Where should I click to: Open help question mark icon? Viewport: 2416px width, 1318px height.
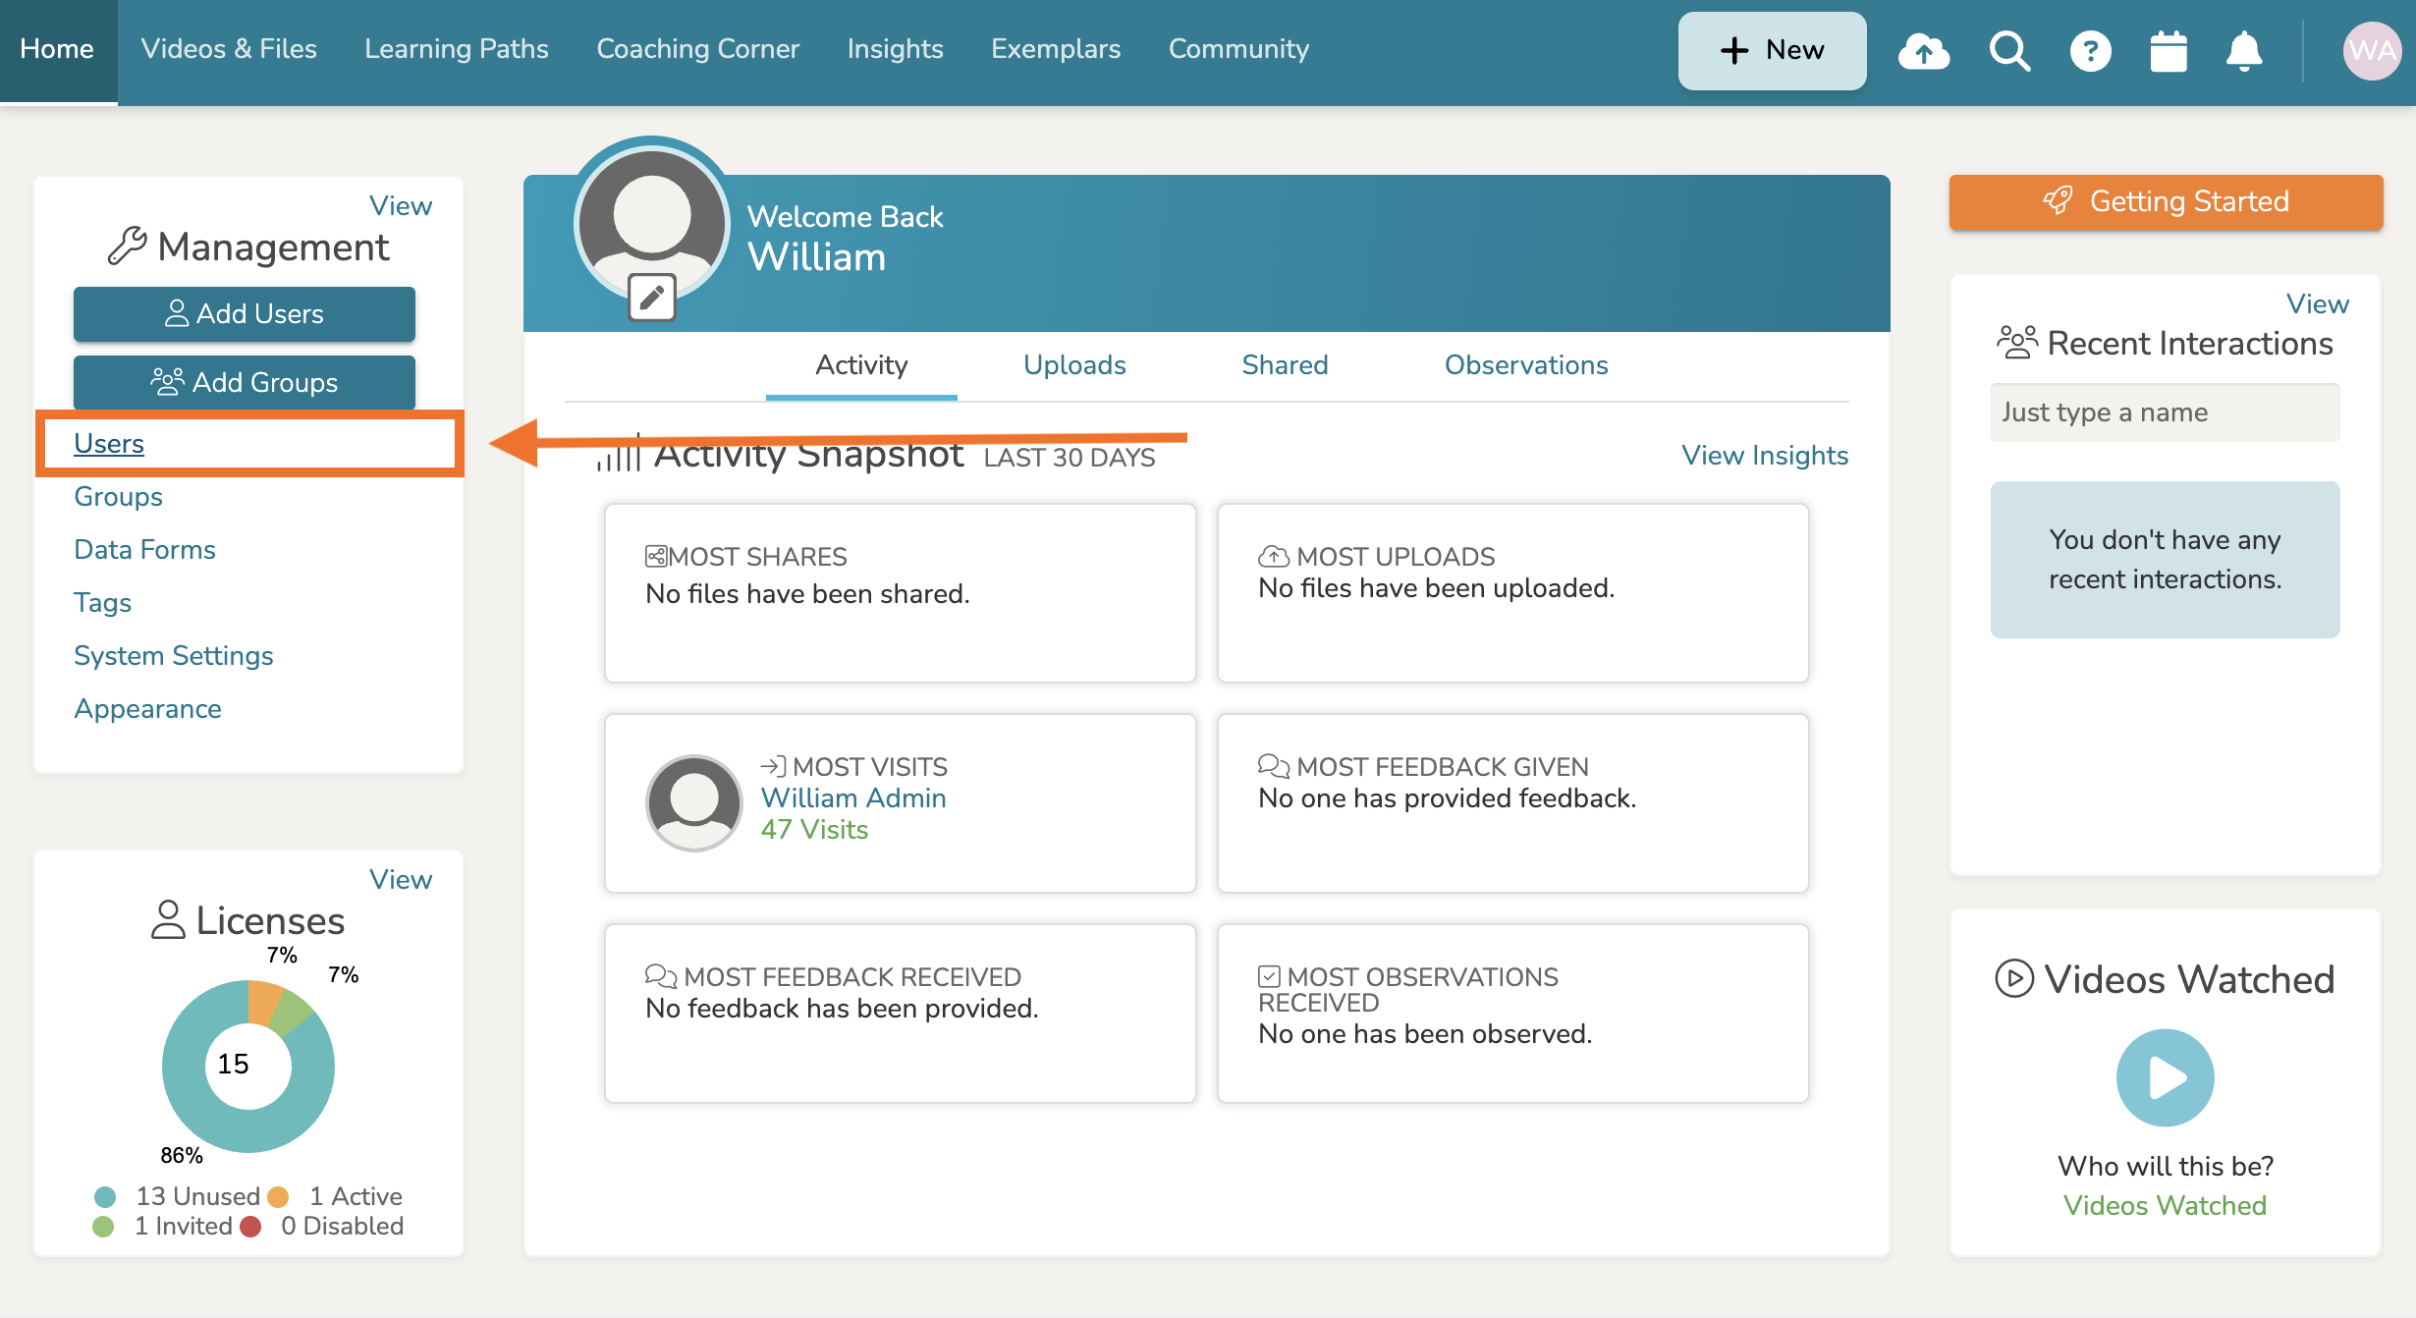click(x=2090, y=51)
